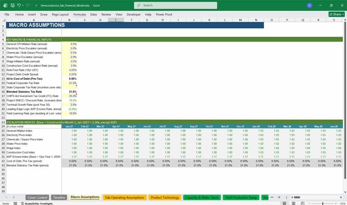Click the Save icon in title bar
The image size is (347, 205).
click(12, 5)
